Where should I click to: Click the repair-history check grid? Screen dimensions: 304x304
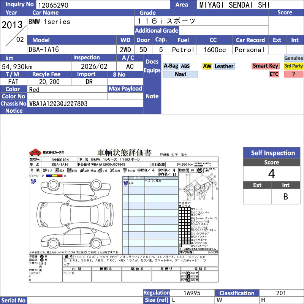pyautogui.click(x=185, y=227)
